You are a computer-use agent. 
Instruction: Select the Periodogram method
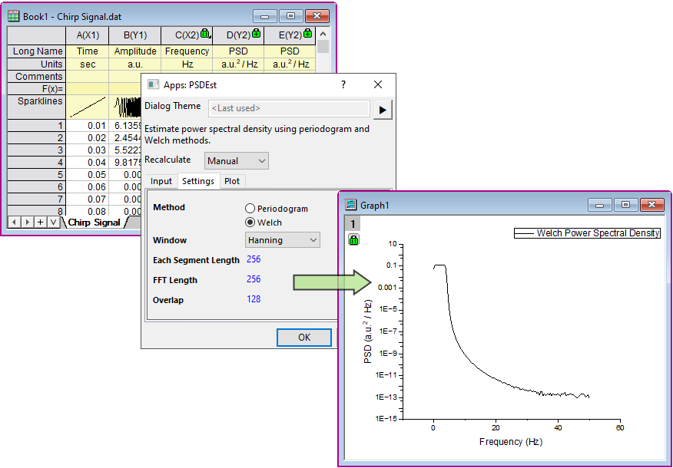point(252,207)
